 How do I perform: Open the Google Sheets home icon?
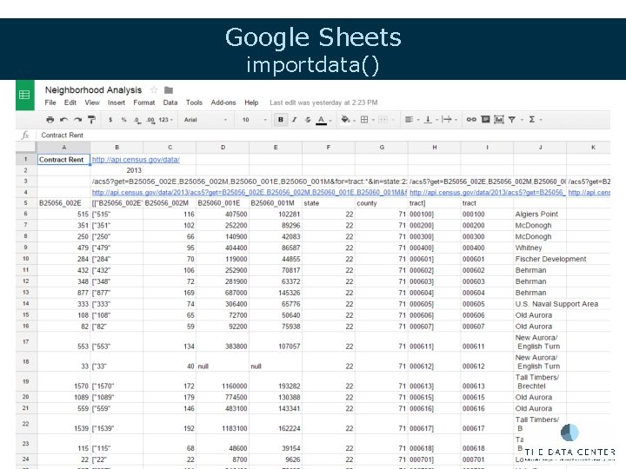pos(24,95)
